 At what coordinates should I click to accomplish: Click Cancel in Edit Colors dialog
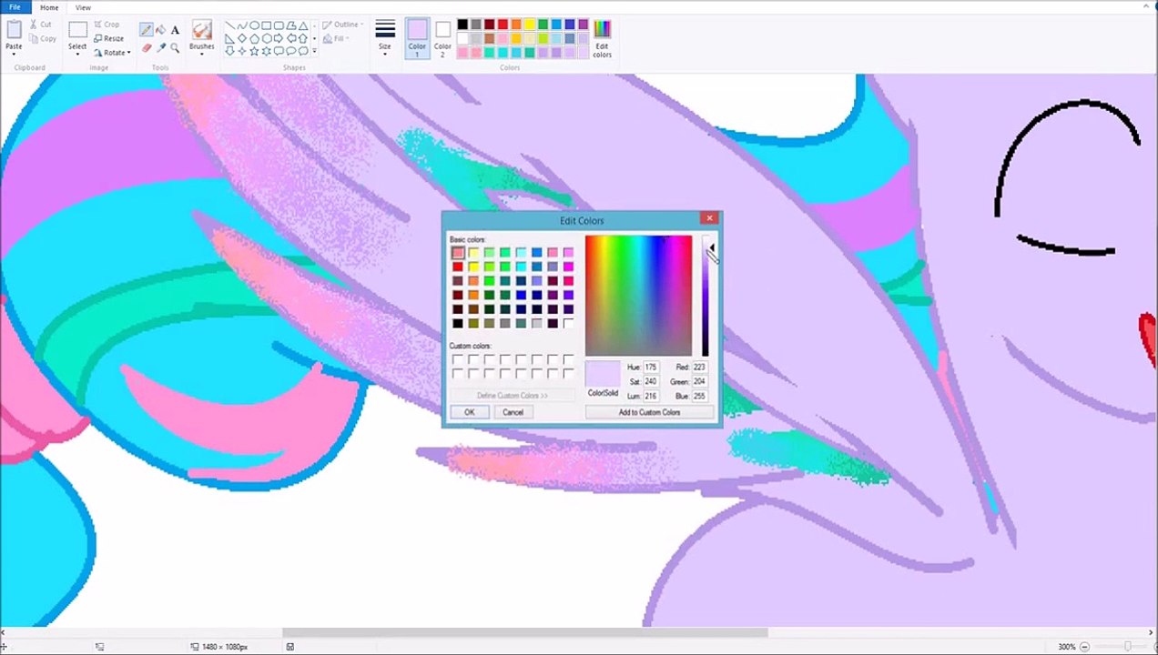point(513,412)
